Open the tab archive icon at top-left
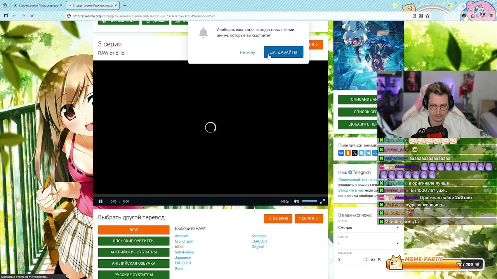497x279 pixels. coord(5,5)
